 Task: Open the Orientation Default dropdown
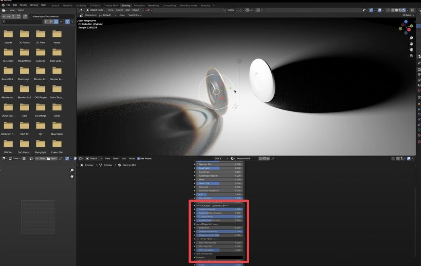tap(108, 15)
